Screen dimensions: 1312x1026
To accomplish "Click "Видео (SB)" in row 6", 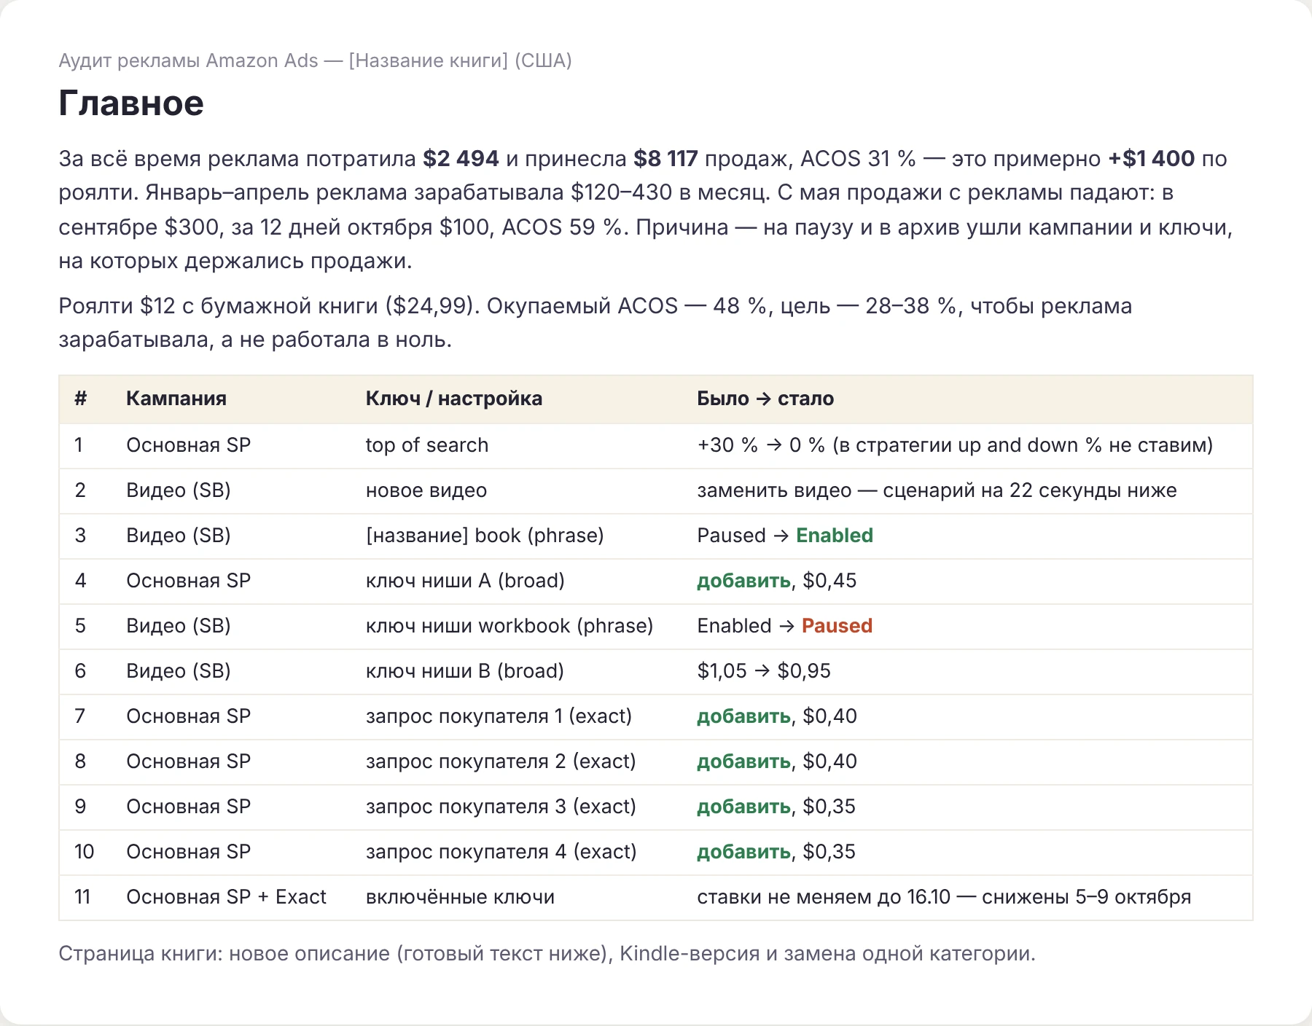I will pyautogui.click(x=179, y=671).
